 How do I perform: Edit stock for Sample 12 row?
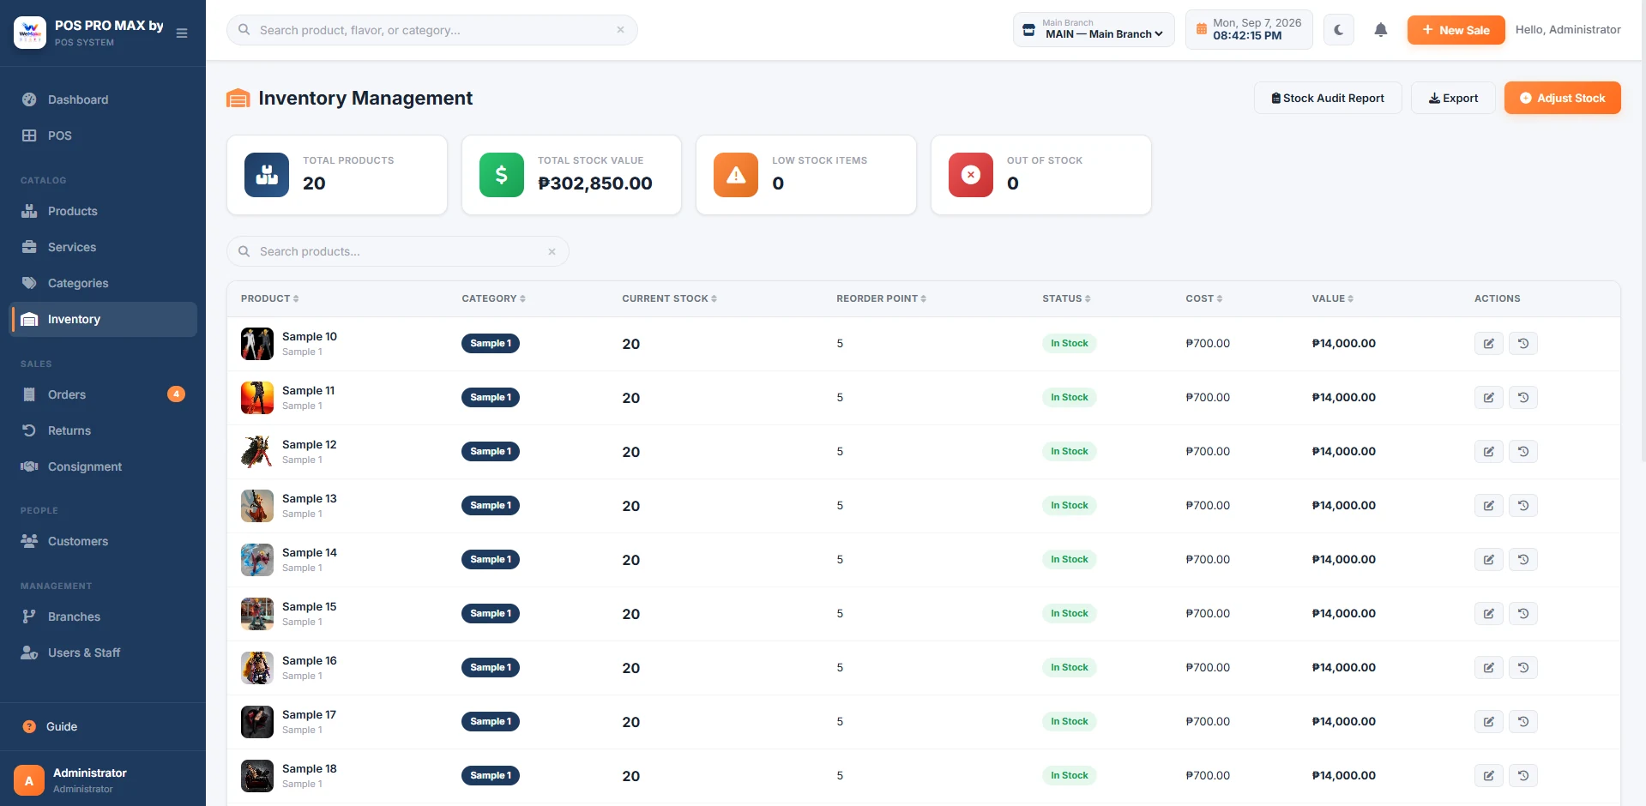[x=1489, y=452]
